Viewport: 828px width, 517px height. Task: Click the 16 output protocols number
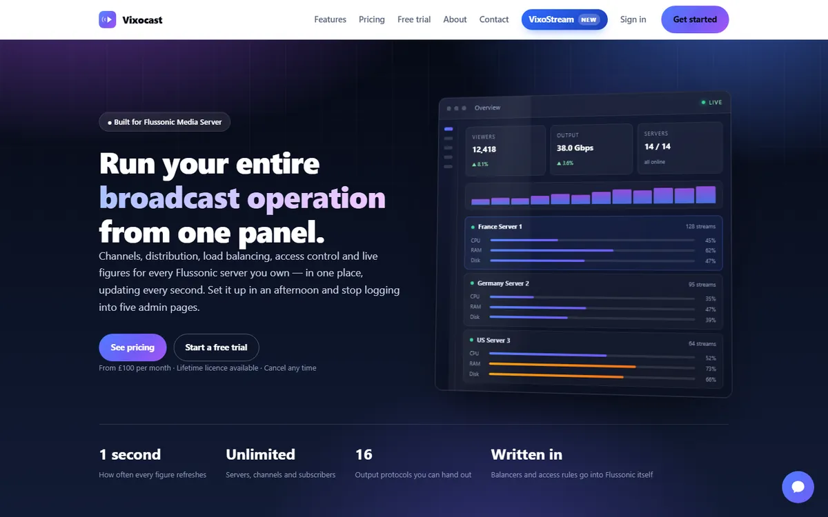click(x=364, y=454)
